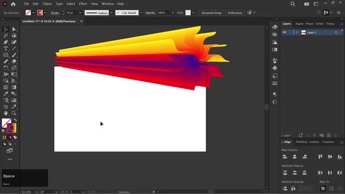Open the Object menu
345x194 pixels.
[x=47, y=4]
